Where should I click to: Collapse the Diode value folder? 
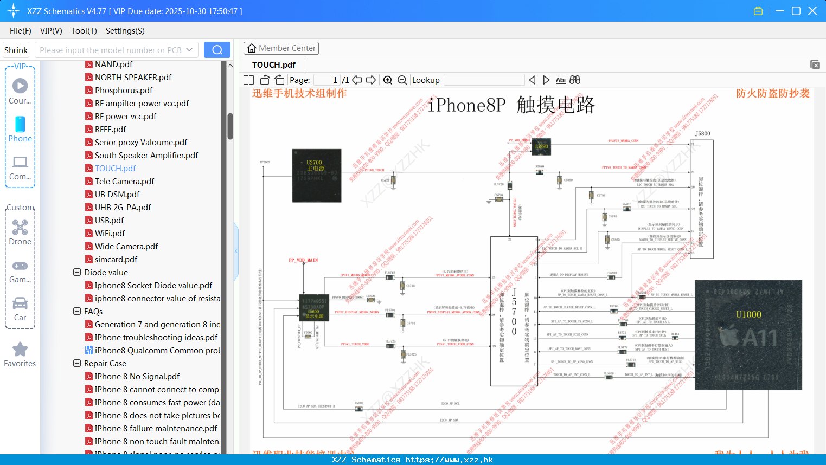77,272
